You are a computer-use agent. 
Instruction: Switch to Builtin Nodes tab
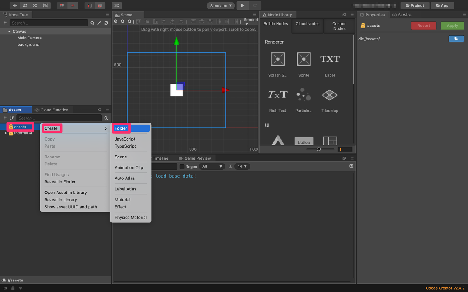[x=276, y=23]
